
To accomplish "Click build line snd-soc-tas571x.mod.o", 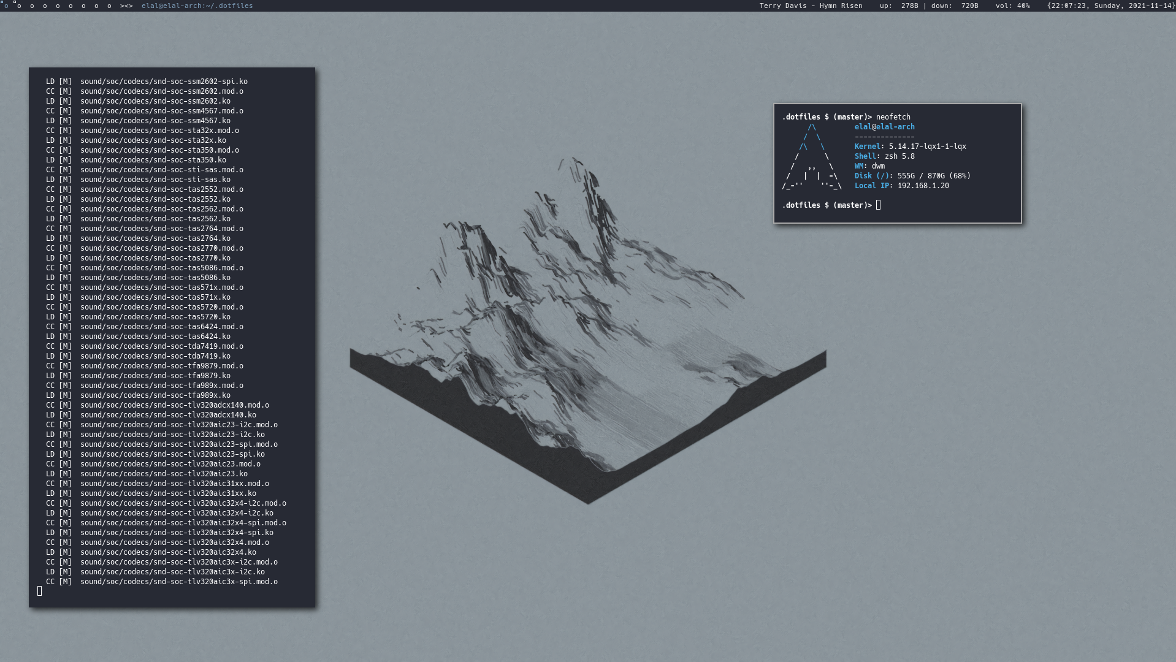I will (144, 287).
